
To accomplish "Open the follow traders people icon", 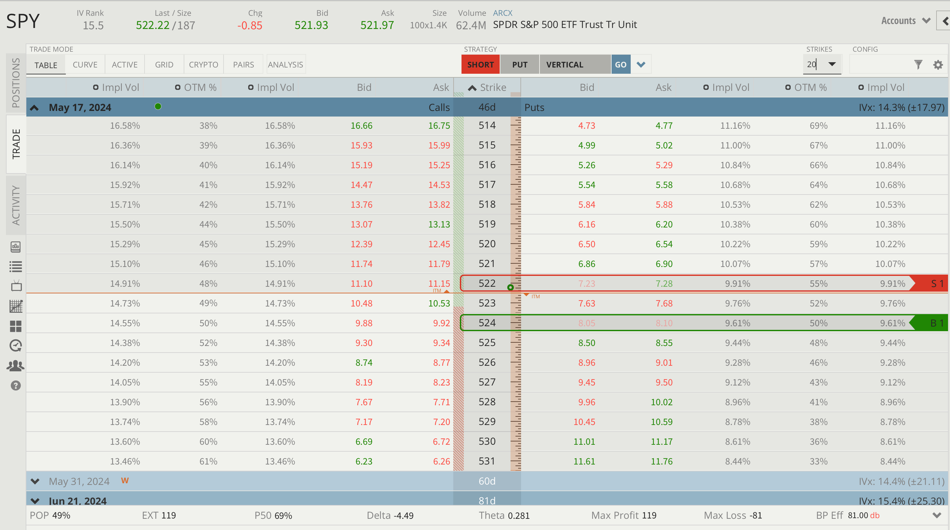I will coord(16,365).
